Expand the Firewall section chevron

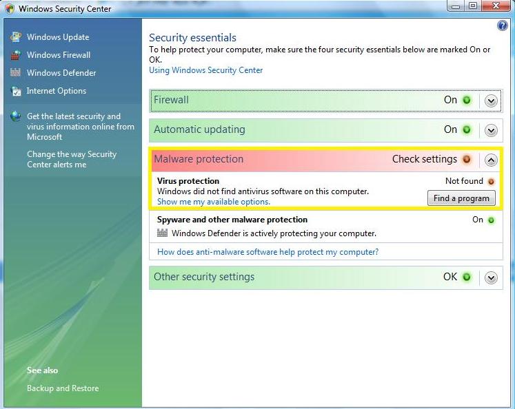click(491, 101)
